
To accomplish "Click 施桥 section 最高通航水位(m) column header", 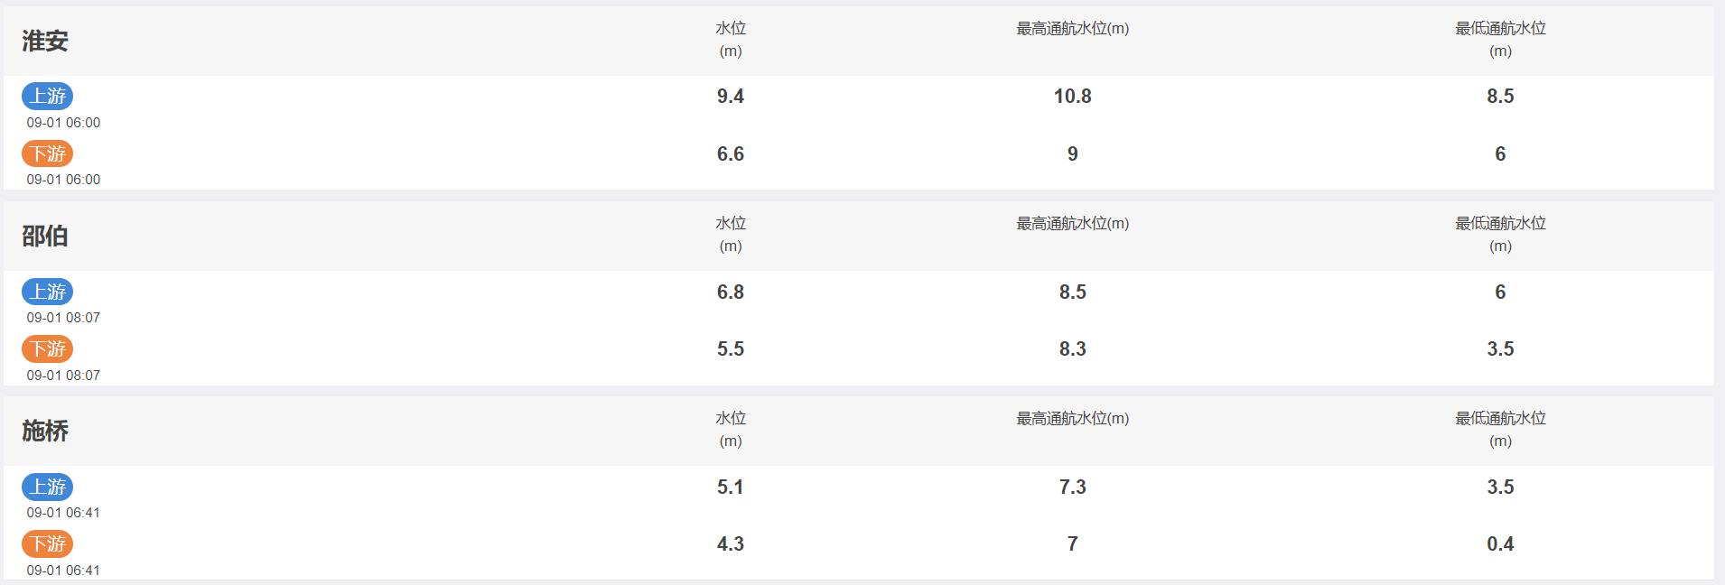I will pyautogui.click(x=1072, y=419).
